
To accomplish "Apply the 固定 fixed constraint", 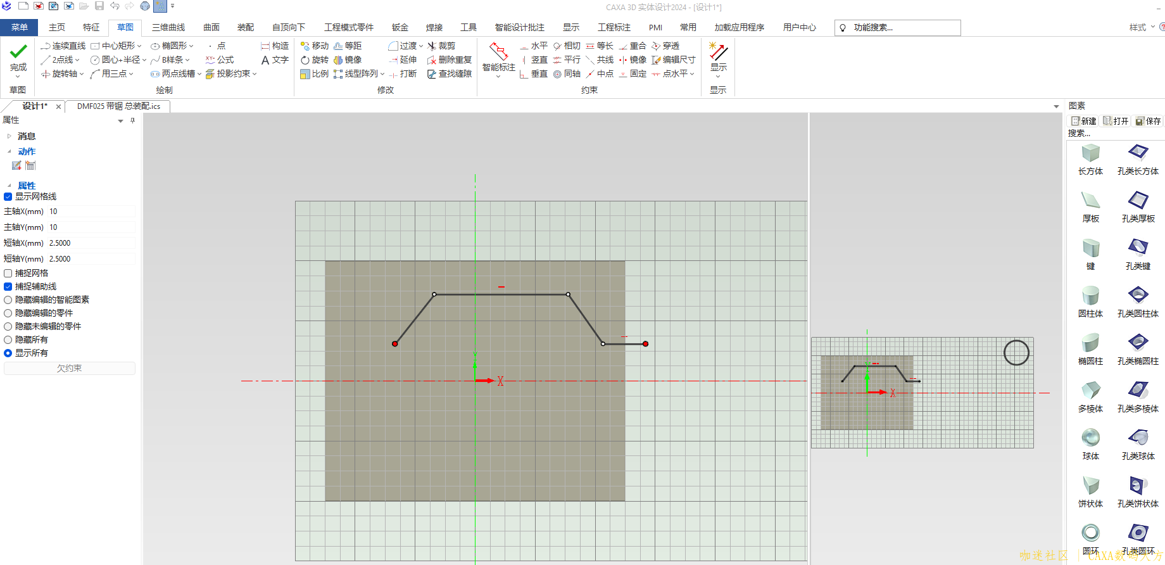I will click(633, 73).
